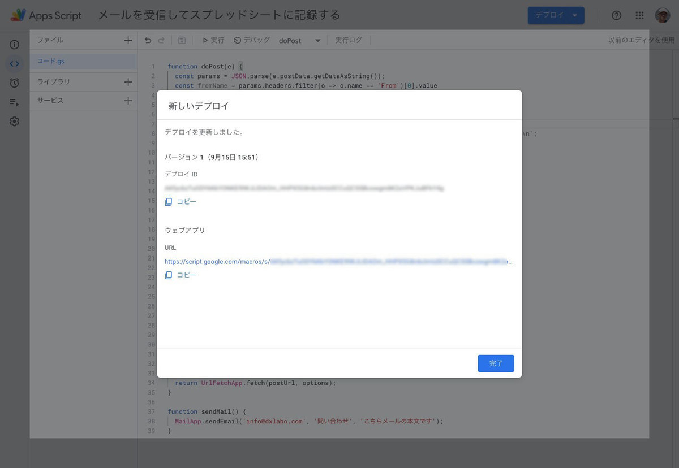Open the Triggers alarm clock icon
Viewport: 679px width, 468px height.
click(x=14, y=83)
